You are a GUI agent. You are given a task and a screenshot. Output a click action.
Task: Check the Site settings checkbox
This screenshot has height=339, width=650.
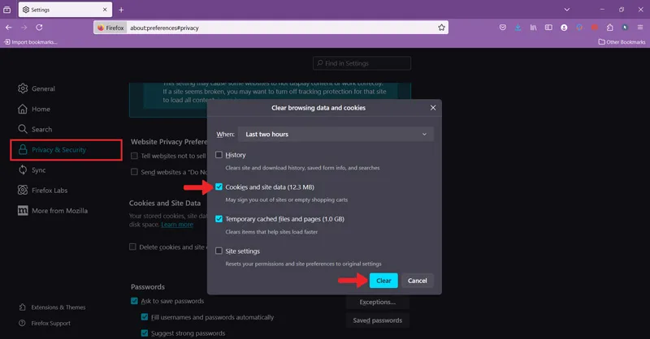tap(219, 251)
